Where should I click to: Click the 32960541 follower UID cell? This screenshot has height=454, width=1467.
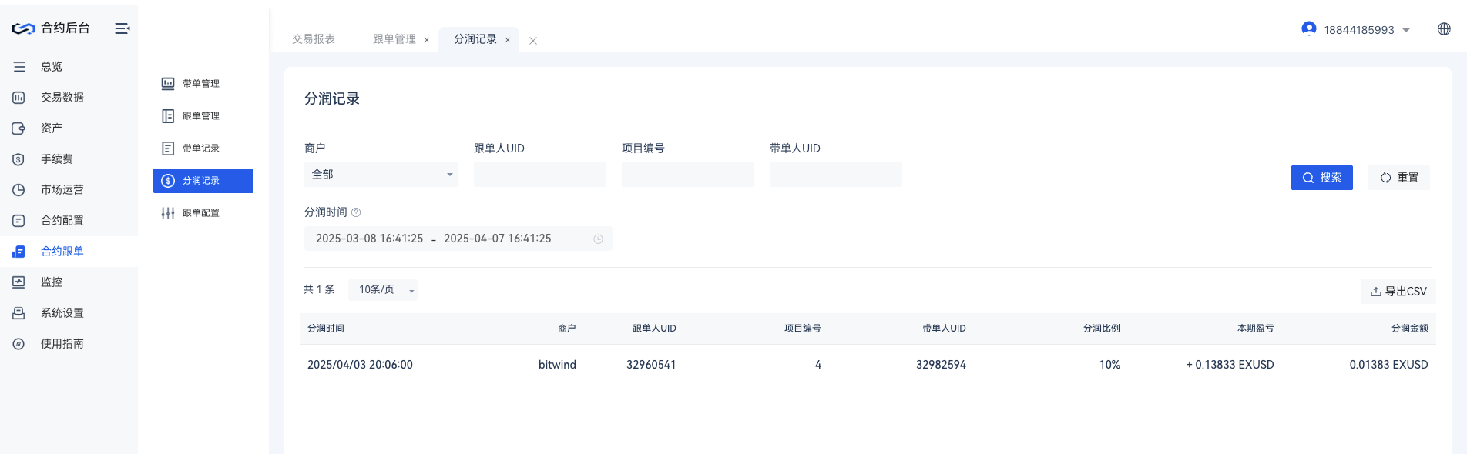click(651, 365)
